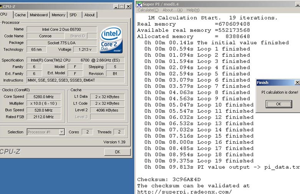Click the Rated FSB value 2112.0 MHz
300x194 pixels.
pos(44,117)
